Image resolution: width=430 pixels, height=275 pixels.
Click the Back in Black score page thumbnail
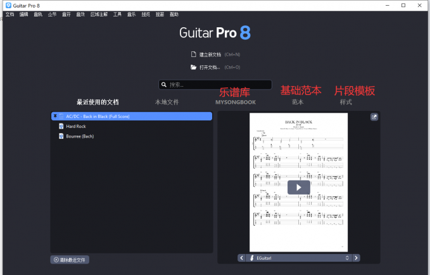pos(299,182)
